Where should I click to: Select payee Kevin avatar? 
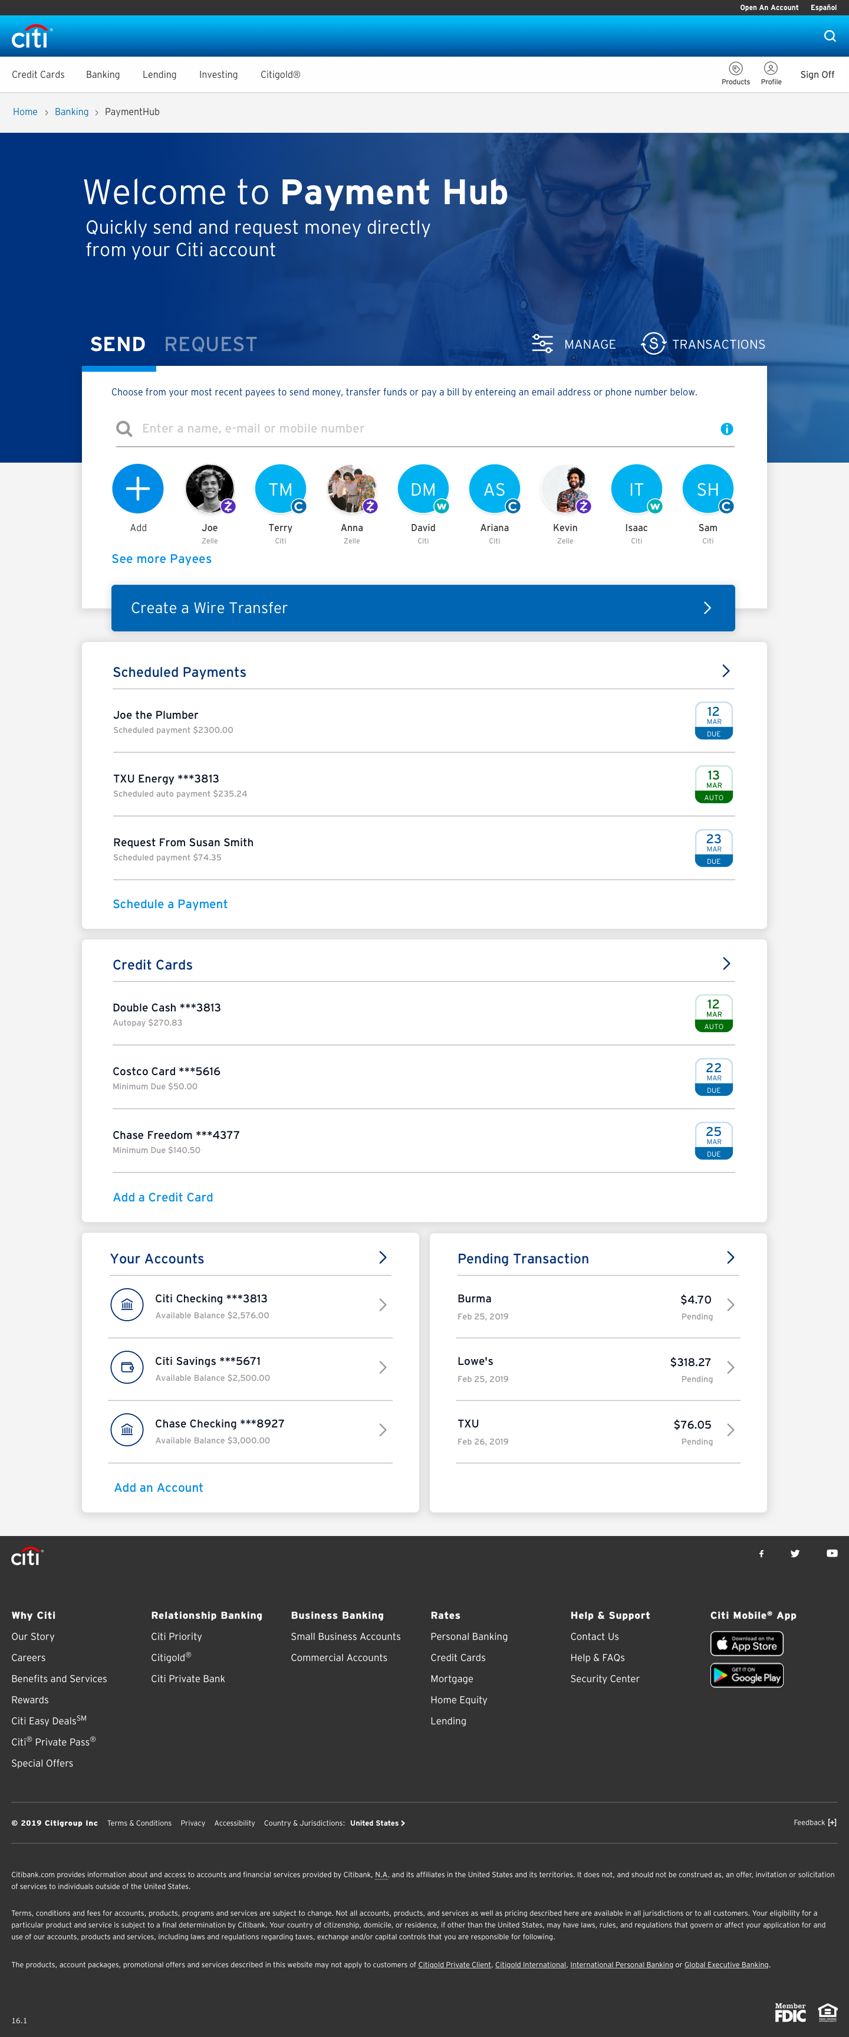click(565, 489)
